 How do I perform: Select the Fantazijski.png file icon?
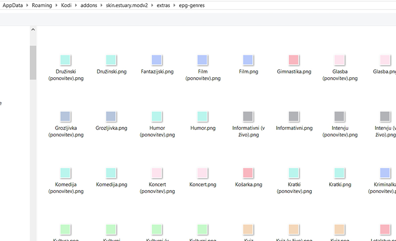tap(156, 60)
